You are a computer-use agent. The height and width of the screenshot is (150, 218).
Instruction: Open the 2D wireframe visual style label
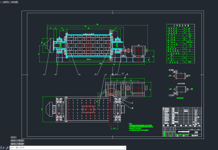coord(14,2)
